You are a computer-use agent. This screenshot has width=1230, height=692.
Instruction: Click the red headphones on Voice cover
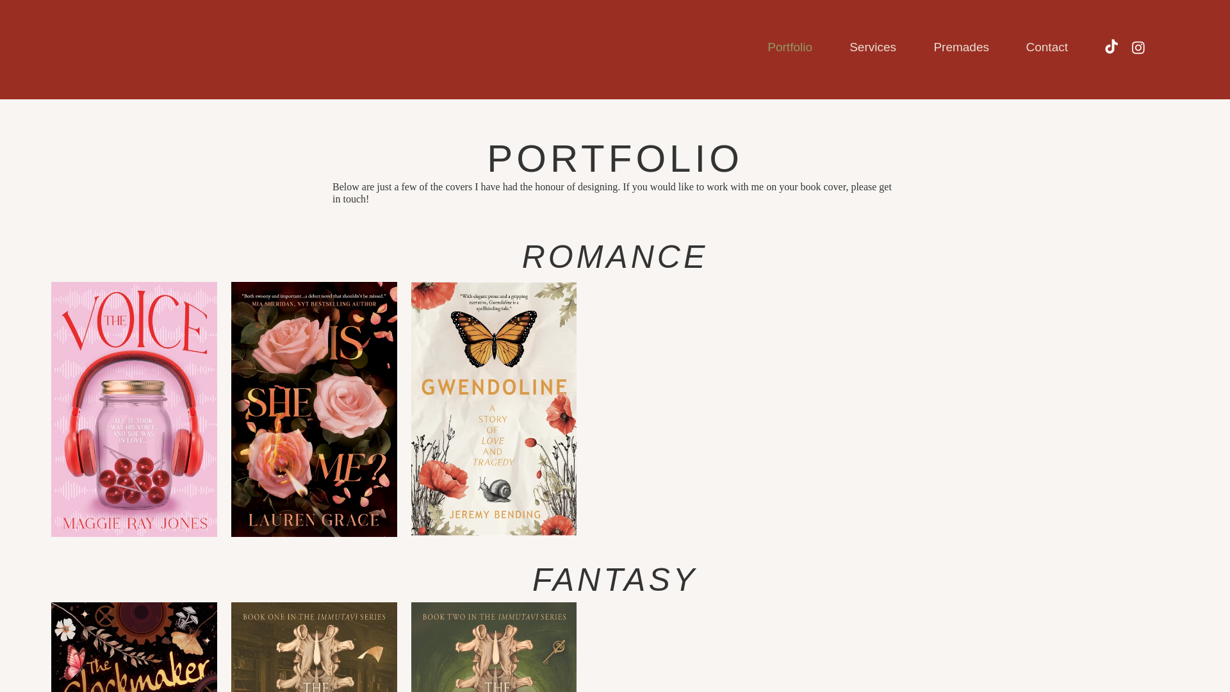tap(135, 416)
